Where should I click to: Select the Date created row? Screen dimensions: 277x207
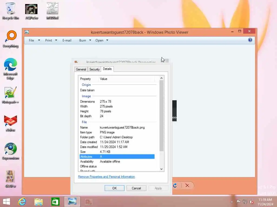pos(117,142)
